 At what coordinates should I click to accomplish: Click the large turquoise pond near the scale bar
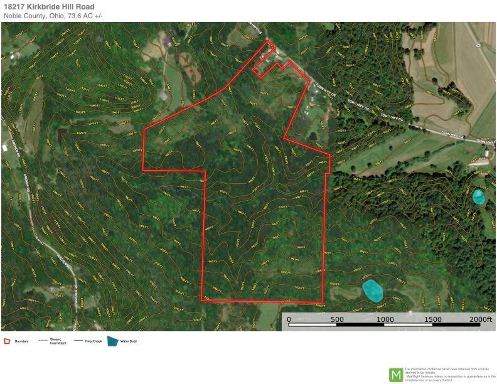(x=372, y=290)
